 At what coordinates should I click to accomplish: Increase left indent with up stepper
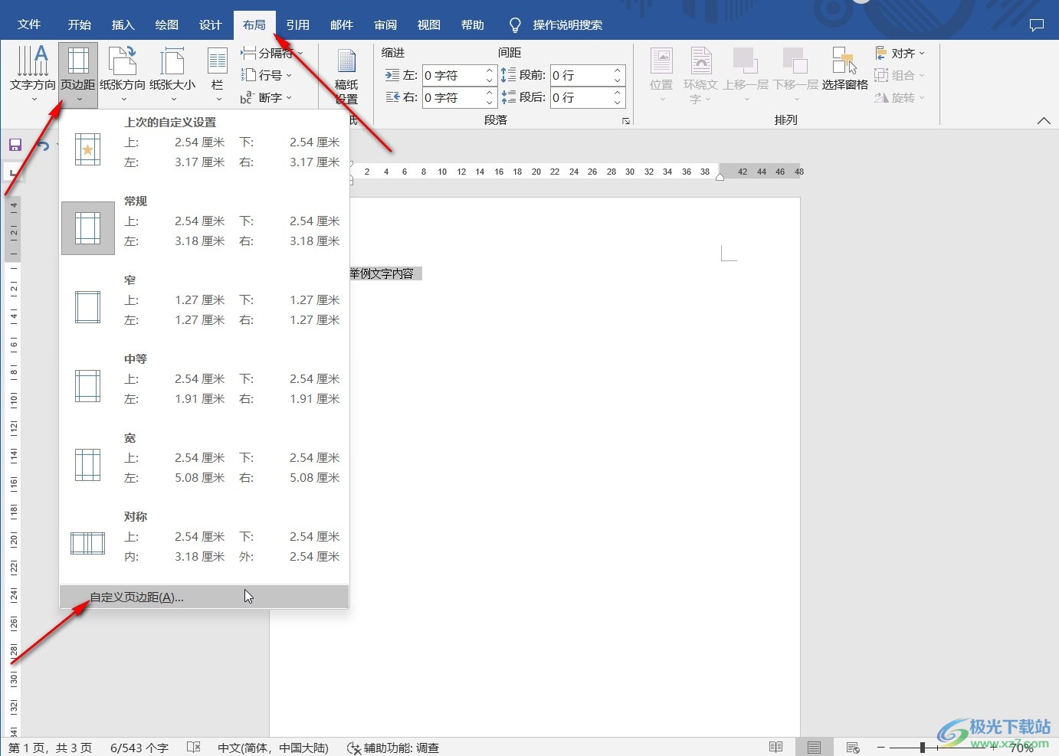490,70
